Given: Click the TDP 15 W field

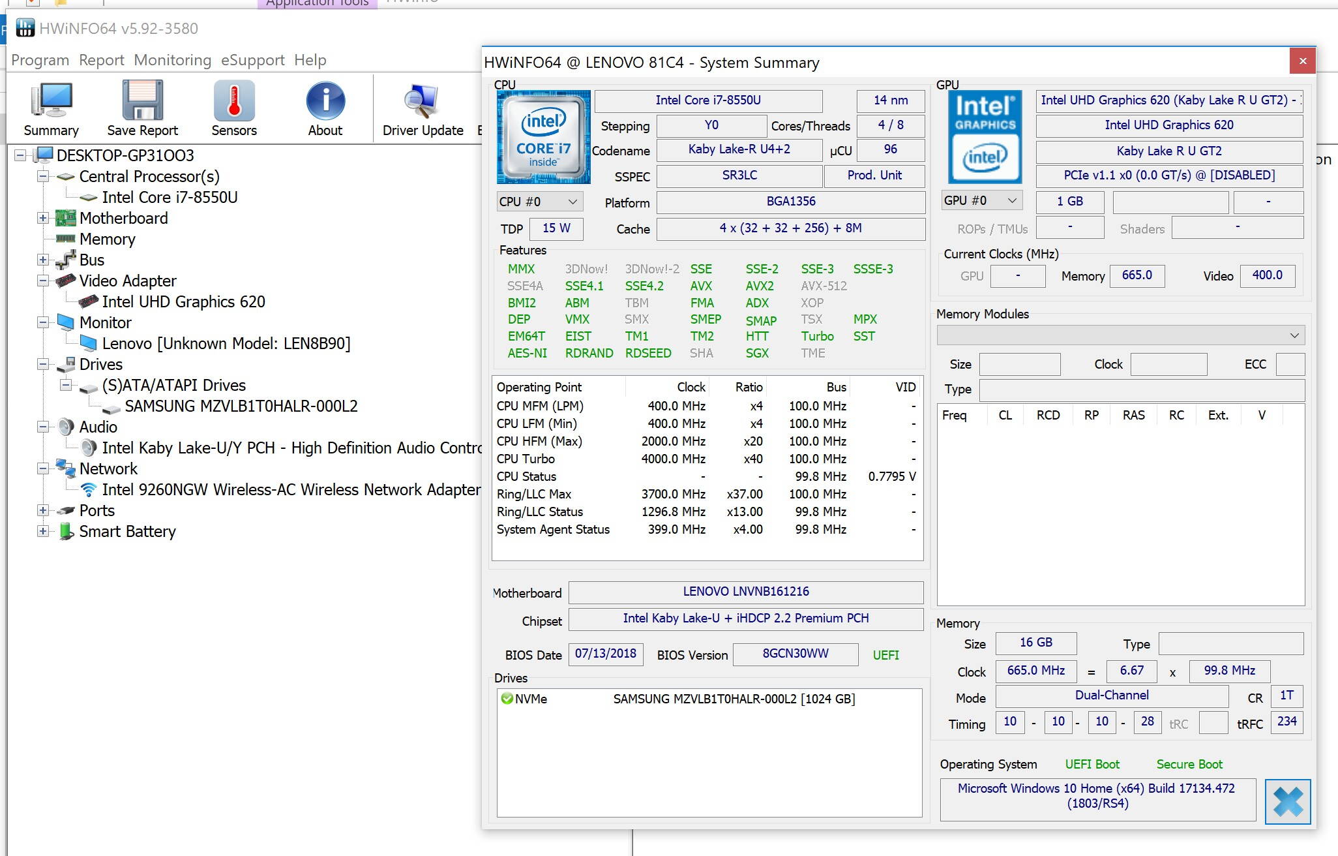Looking at the screenshot, I should 556,228.
